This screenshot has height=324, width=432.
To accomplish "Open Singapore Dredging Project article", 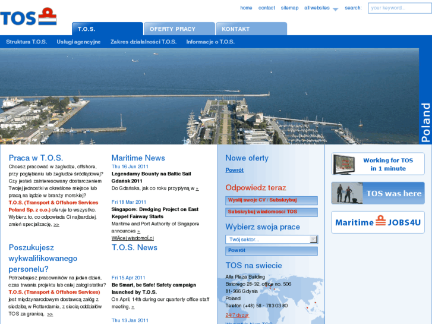I will click(155, 213).
